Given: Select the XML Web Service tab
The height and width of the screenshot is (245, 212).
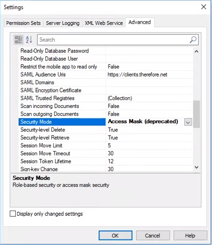Looking at the screenshot, I should pos(104,23).
